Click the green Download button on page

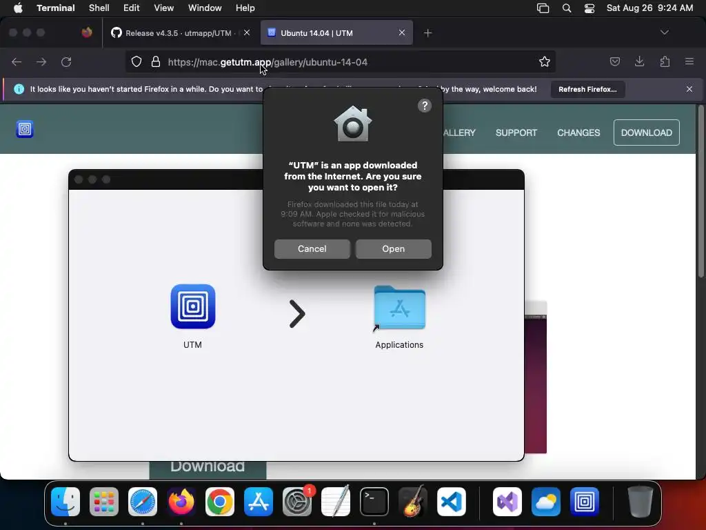point(208,469)
